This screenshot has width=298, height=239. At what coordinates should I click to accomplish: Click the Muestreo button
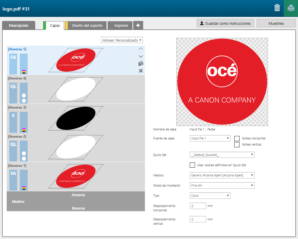coord(276,23)
